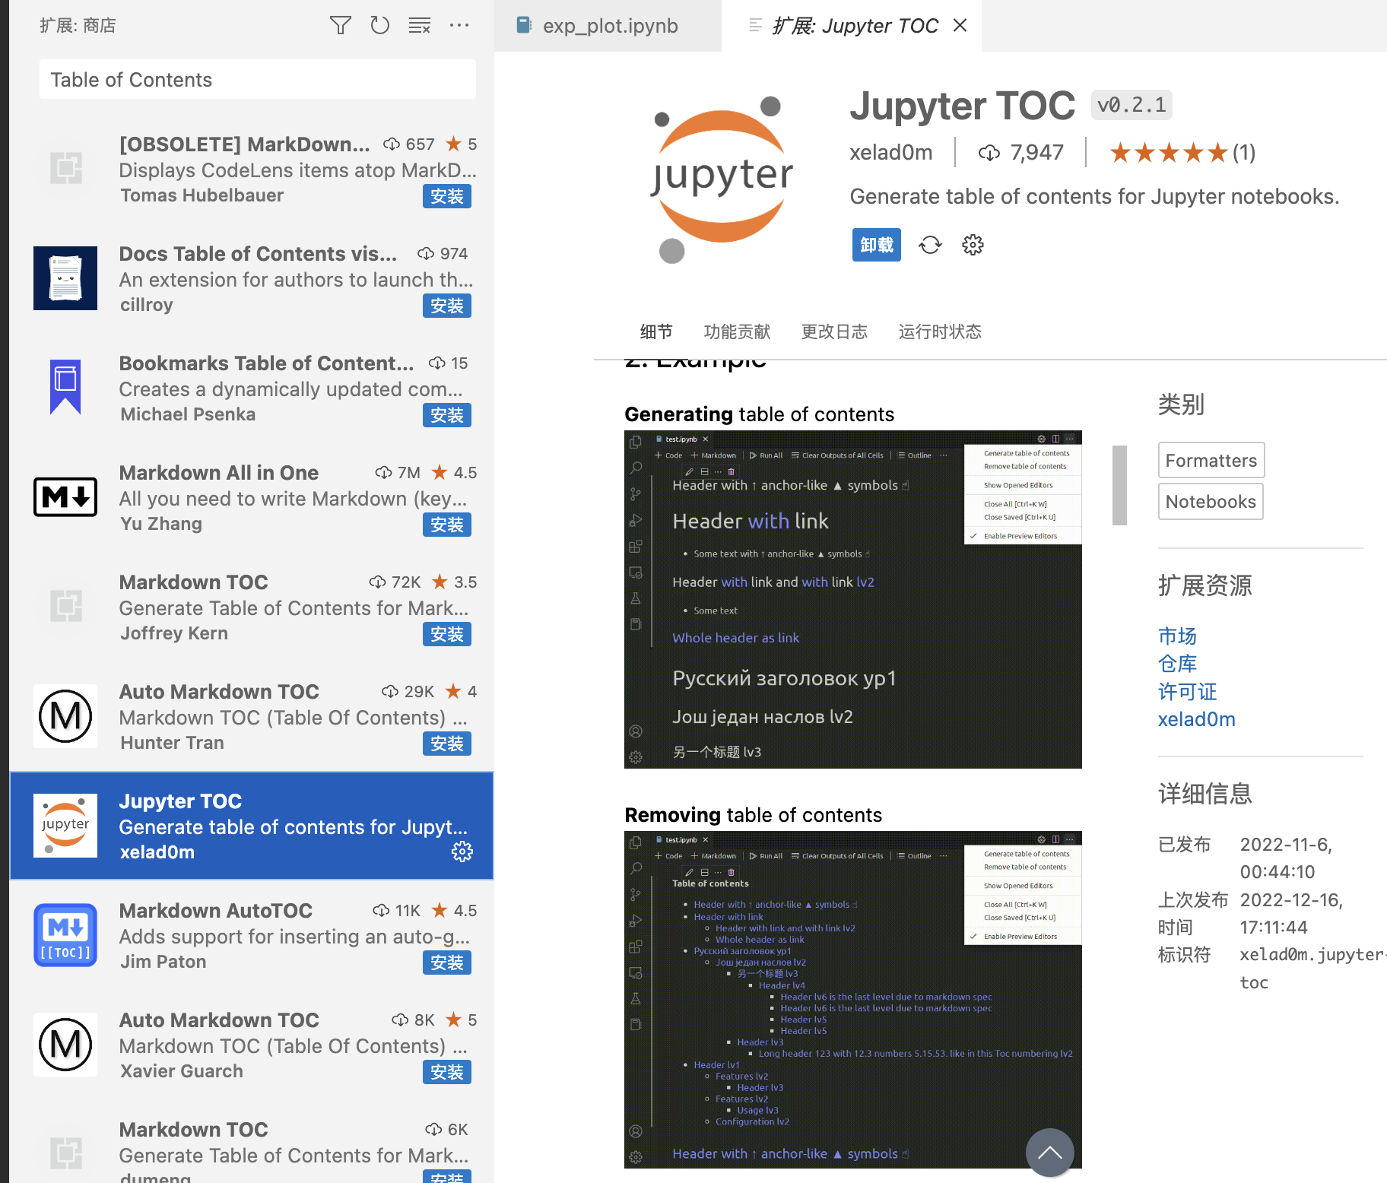Image resolution: width=1387 pixels, height=1183 pixels.
Task: Install Xavier Guarch's Auto Markdown TOC
Action: point(447,1073)
